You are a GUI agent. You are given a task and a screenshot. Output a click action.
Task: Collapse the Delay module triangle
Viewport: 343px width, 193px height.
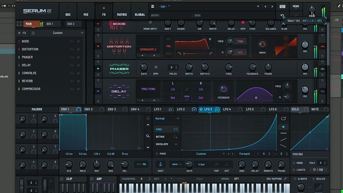[x=98, y=91]
